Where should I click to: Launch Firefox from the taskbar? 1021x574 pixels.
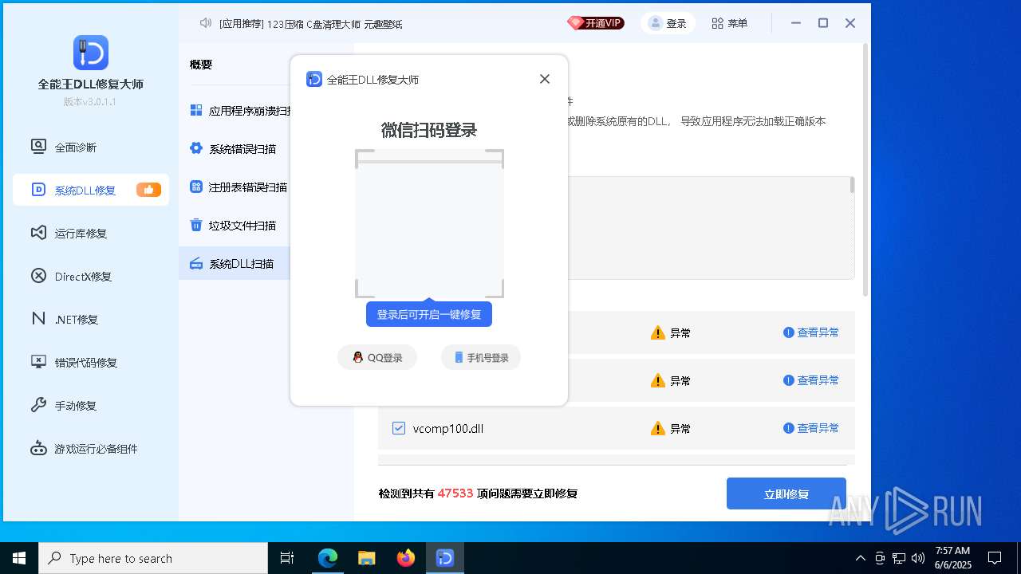coord(406,558)
